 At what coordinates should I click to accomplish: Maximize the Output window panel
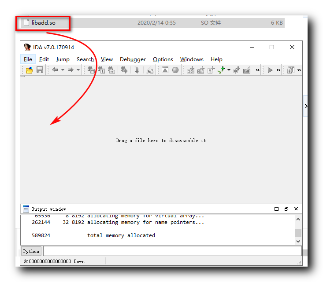coord(276,209)
